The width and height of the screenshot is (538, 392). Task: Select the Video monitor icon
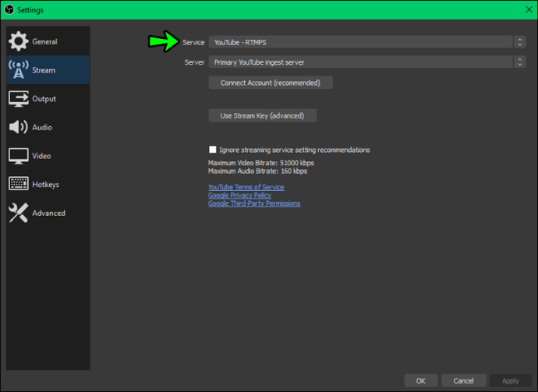coord(19,156)
